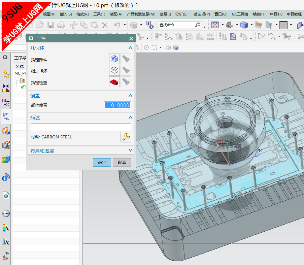Click the Delete X icon in toolbar

tap(105, 25)
